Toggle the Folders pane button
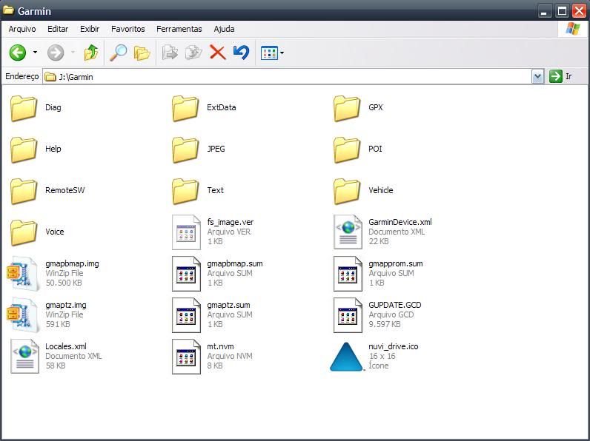Screen dimensions: 590x441 tap(142, 53)
